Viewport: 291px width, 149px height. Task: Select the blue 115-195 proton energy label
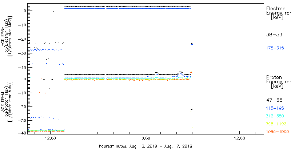tap(275, 108)
